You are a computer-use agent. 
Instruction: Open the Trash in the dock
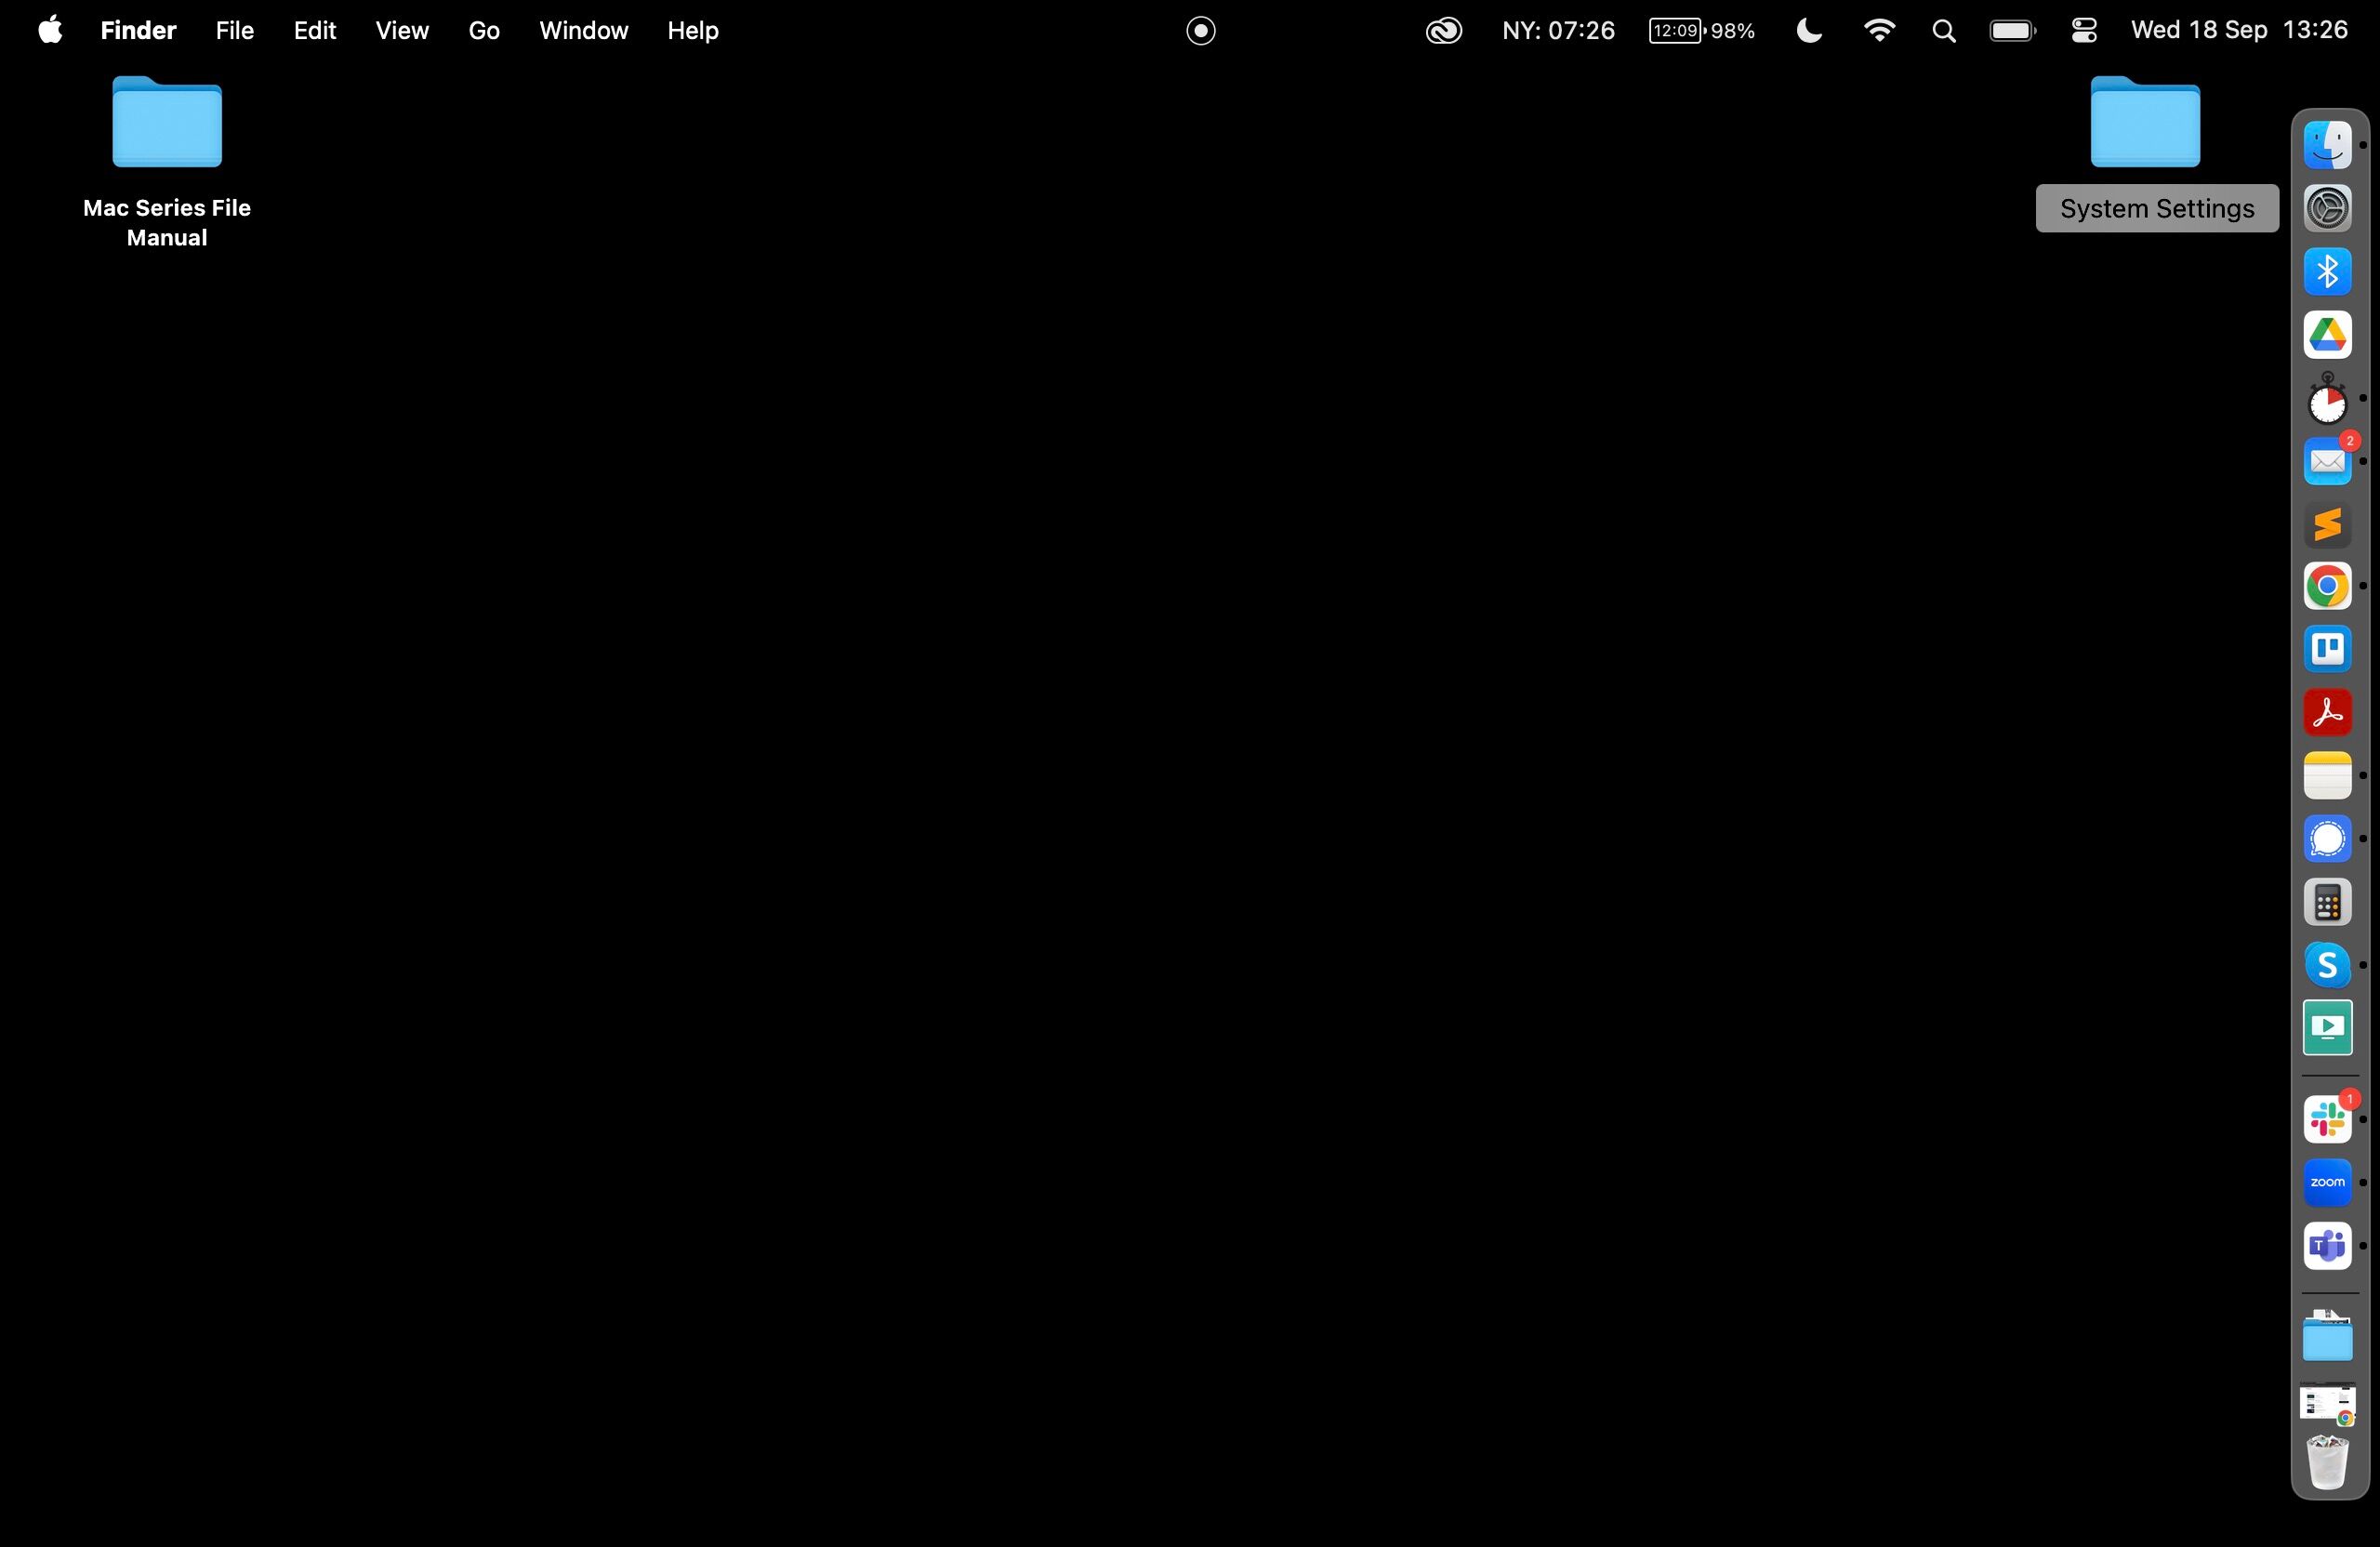coord(2327,1462)
